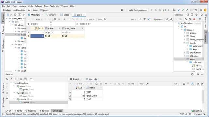Open Services panel settings gear

198,74
